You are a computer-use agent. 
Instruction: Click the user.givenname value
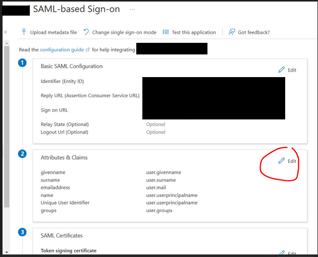tap(164, 172)
